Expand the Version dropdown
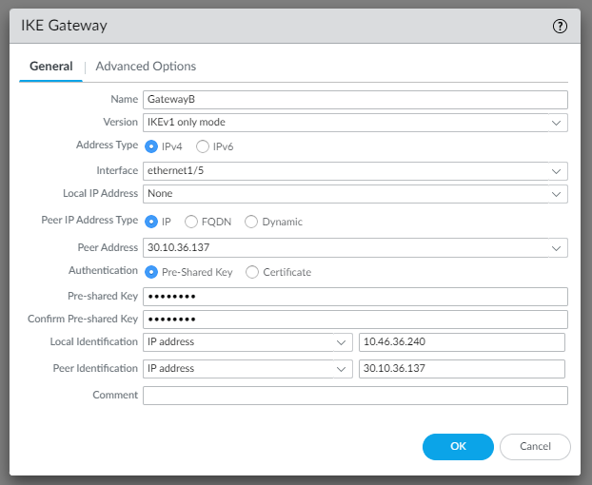Screen dimensions: 592x485 coord(556,123)
